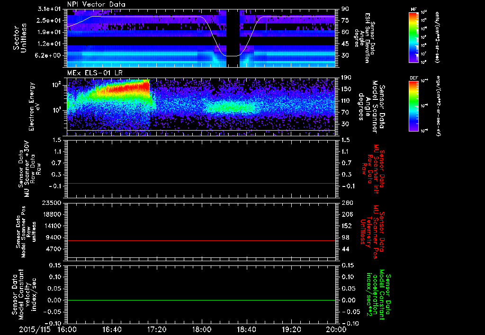Click the 10¹ electron energy tick label
Screen dimensions: 485x335
tap(57, 110)
